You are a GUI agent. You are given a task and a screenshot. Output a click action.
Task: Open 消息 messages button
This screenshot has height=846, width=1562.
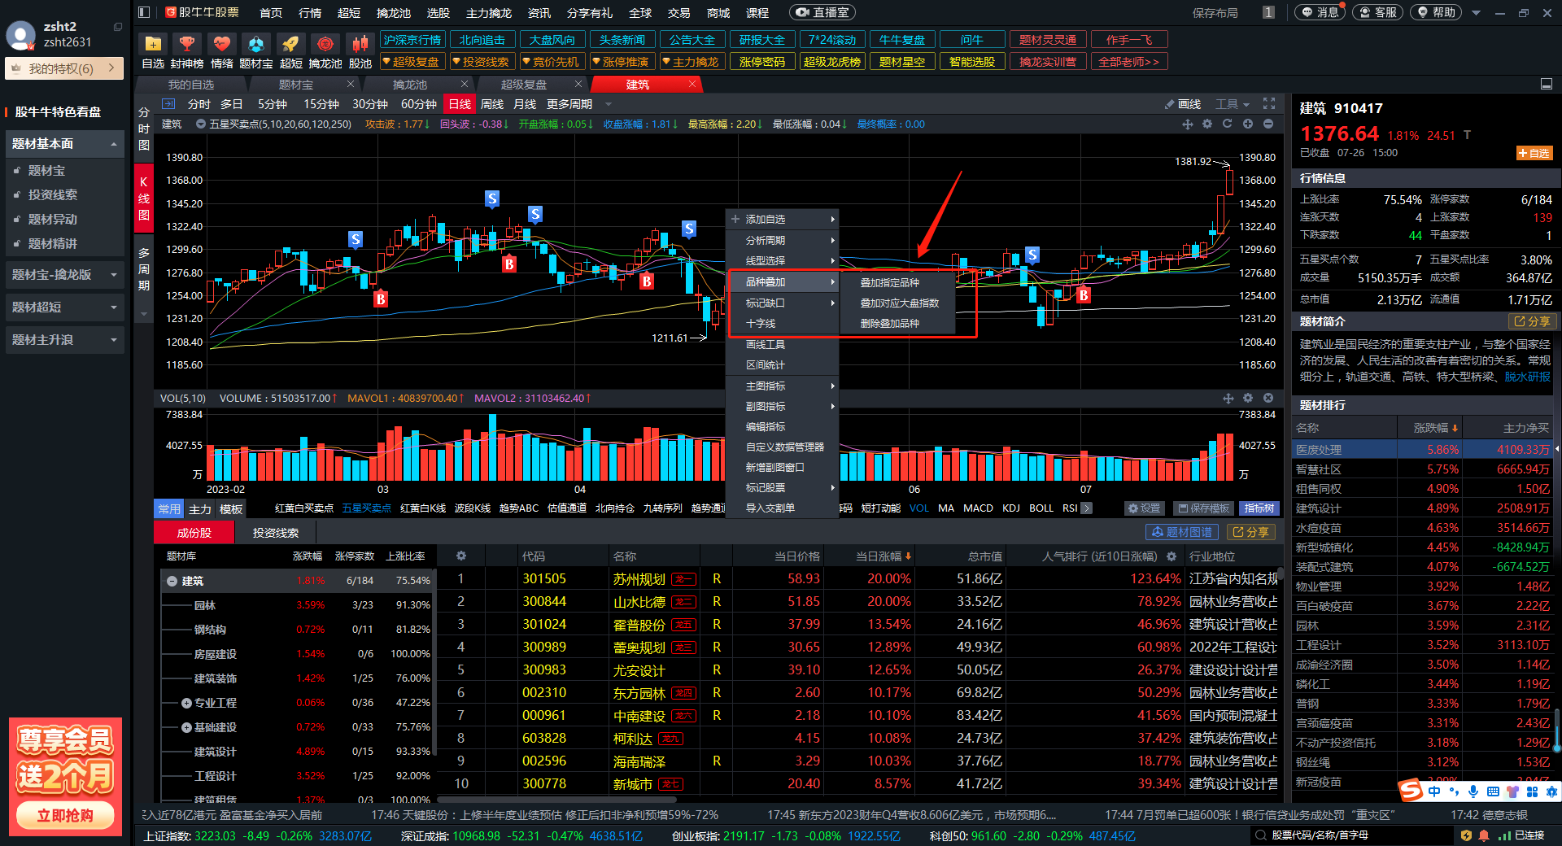(1320, 12)
